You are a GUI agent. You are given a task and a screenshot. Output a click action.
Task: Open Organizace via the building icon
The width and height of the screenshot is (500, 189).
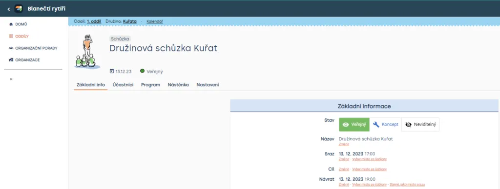(11, 60)
